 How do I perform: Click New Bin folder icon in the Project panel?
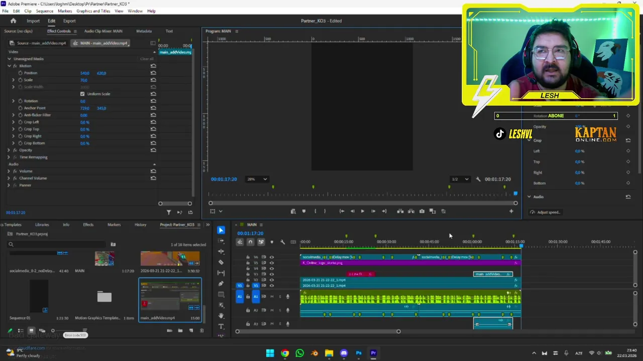pyautogui.click(x=180, y=330)
